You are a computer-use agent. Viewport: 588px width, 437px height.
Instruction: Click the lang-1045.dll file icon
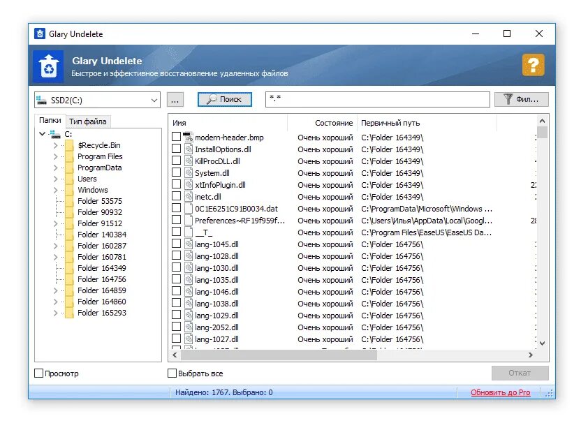coord(189,244)
